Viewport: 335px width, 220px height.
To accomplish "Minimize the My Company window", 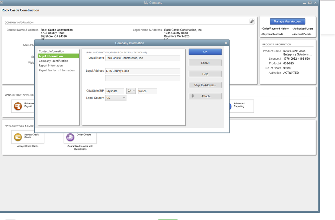I will [304, 3].
